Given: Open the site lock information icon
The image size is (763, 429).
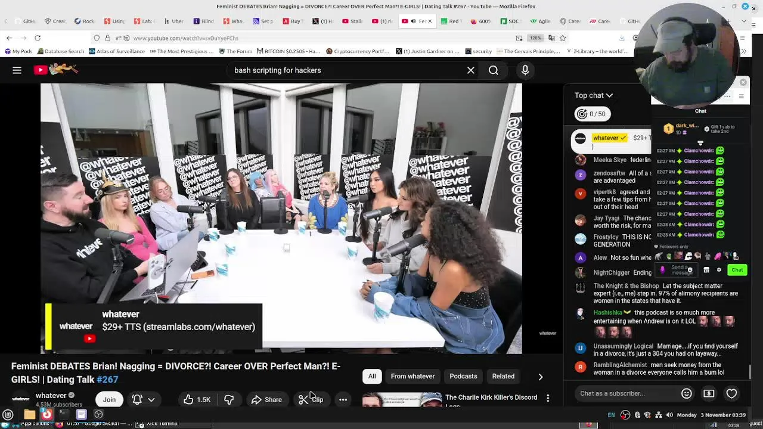Looking at the screenshot, I should click(x=107, y=38).
